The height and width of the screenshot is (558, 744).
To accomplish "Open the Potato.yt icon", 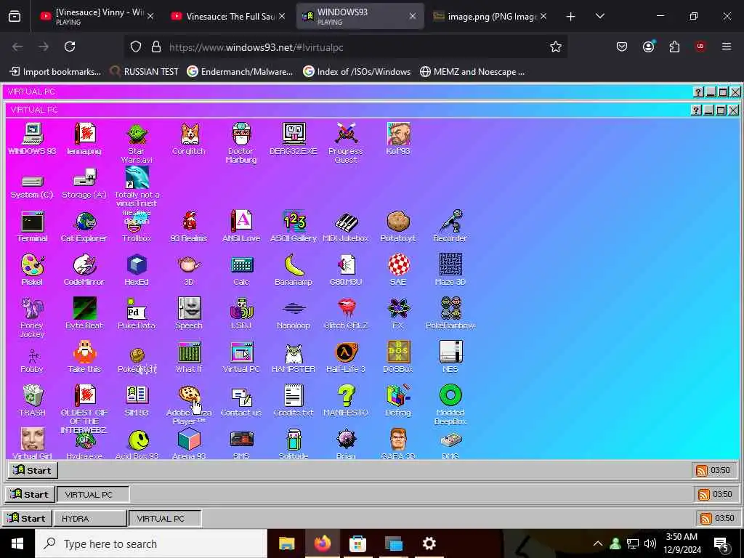I will tap(398, 226).
